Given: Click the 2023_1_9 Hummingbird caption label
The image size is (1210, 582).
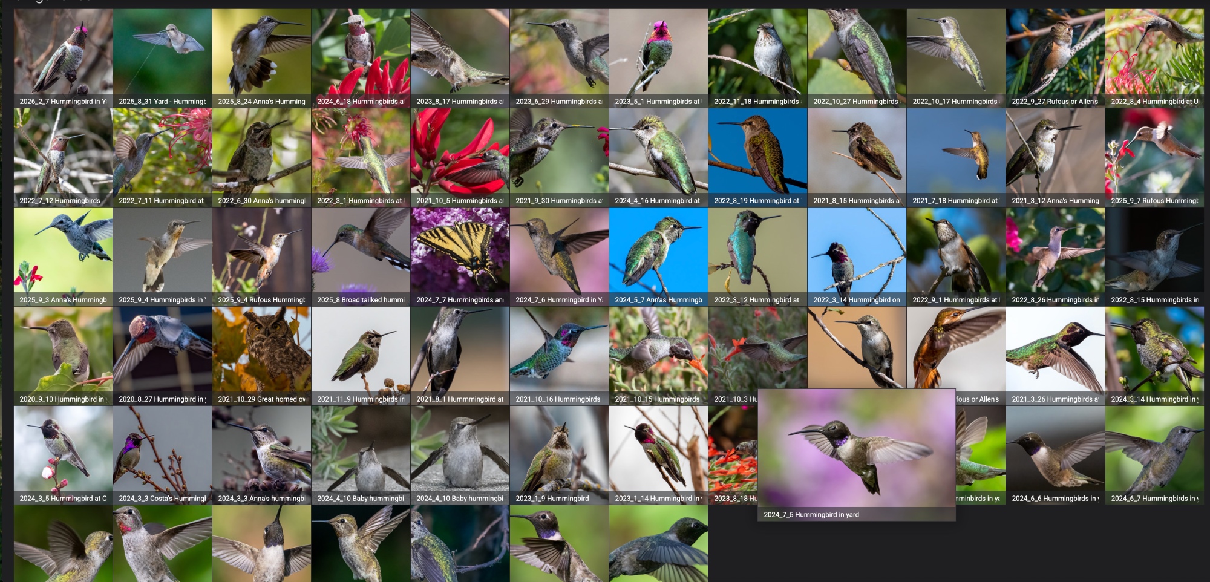Looking at the screenshot, I should click(559, 499).
